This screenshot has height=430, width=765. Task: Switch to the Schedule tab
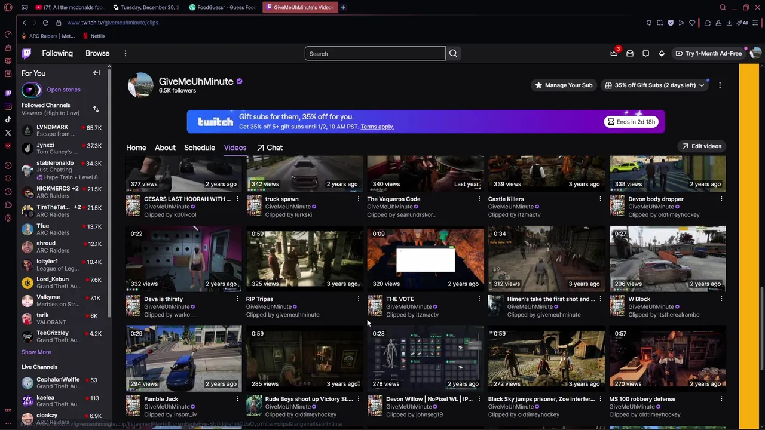click(x=199, y=148)
